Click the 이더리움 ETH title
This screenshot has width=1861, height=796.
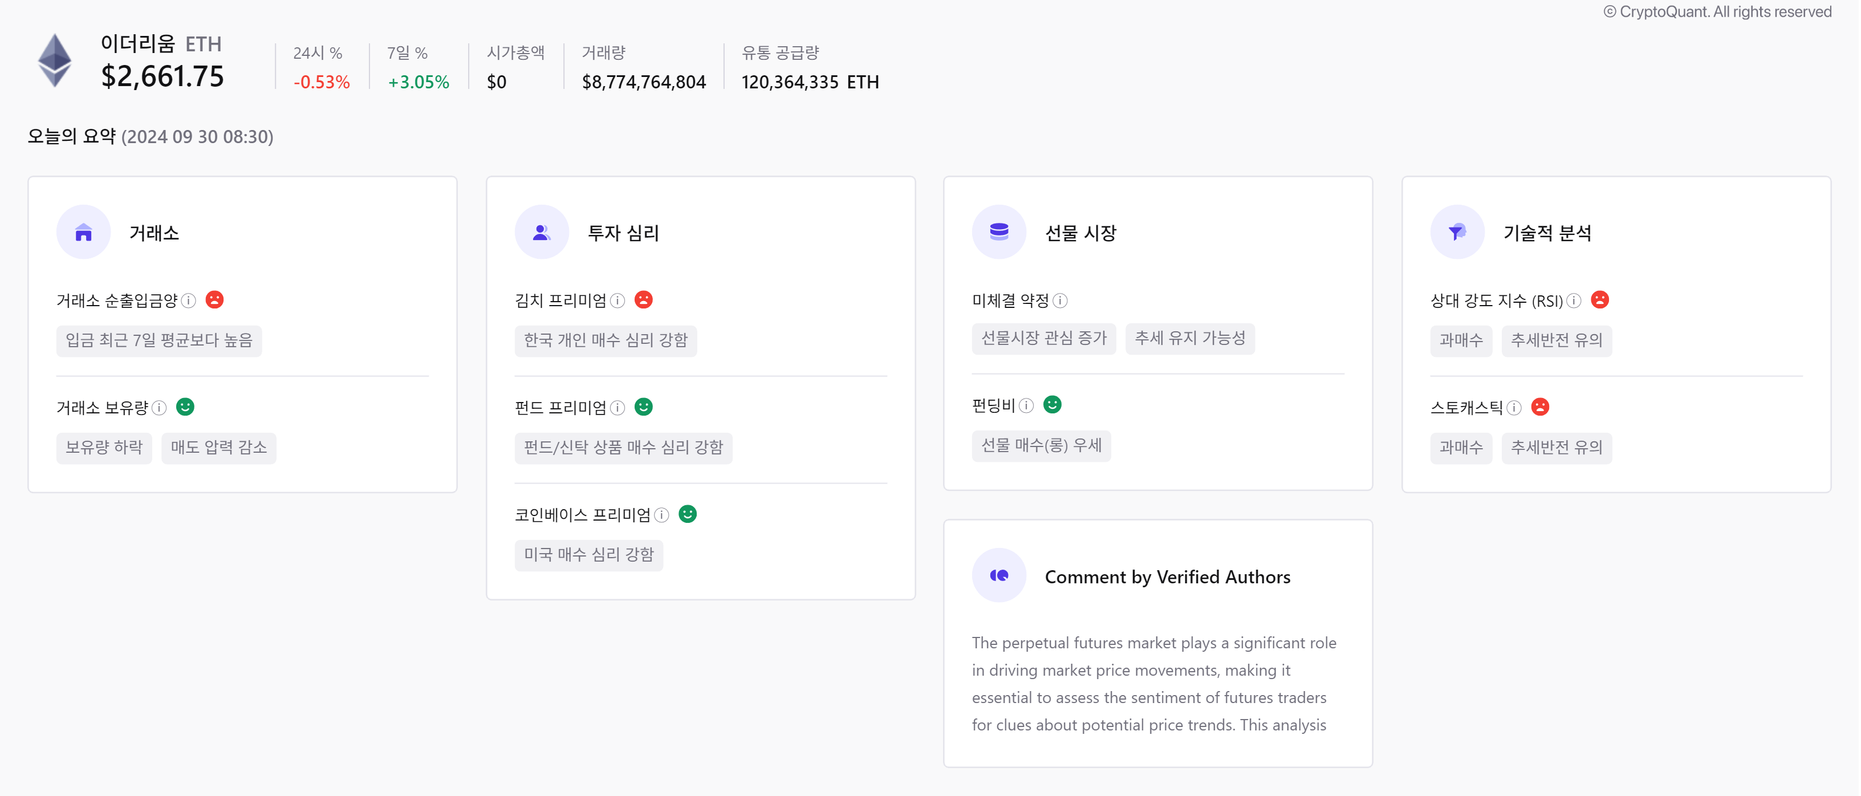coord(161,44)
